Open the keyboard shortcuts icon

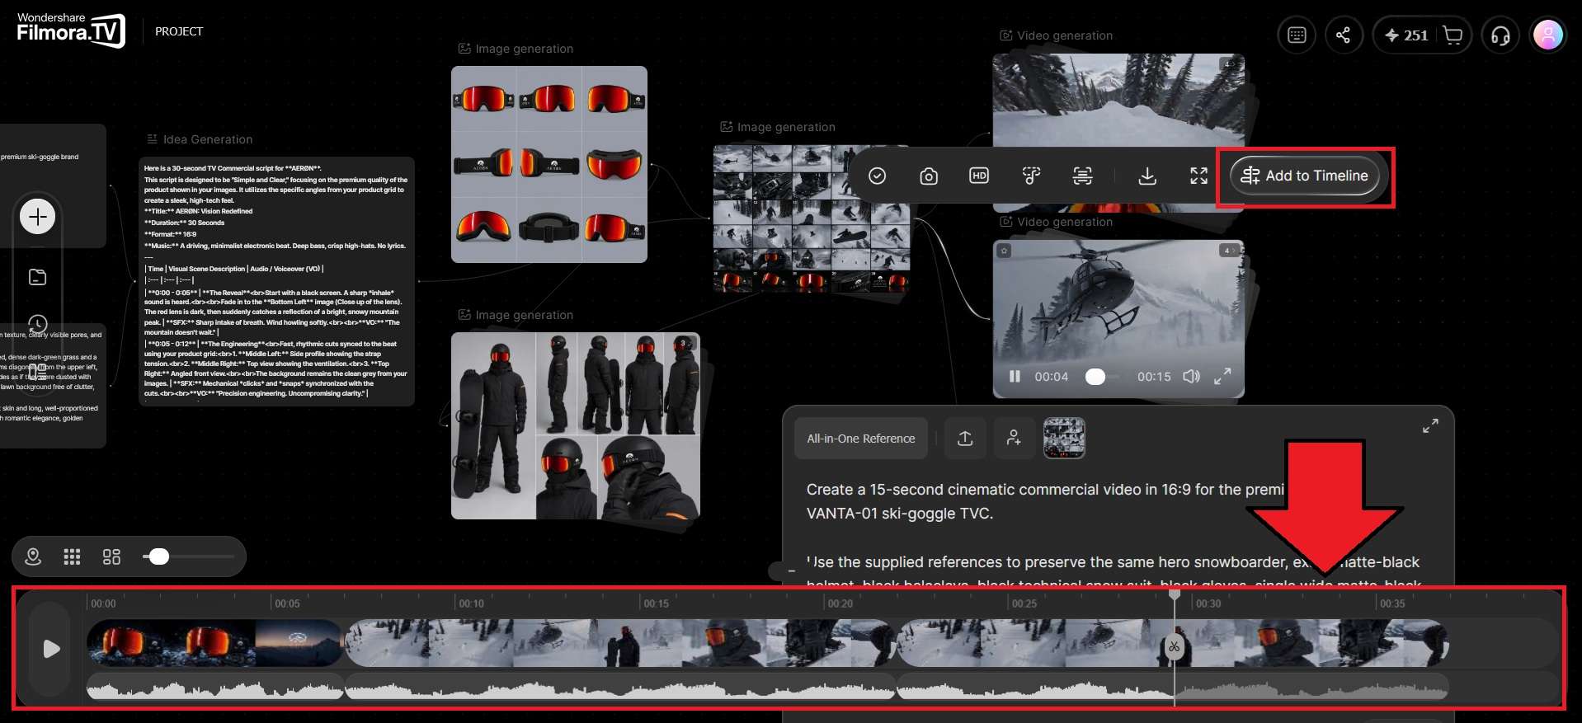1297,35
